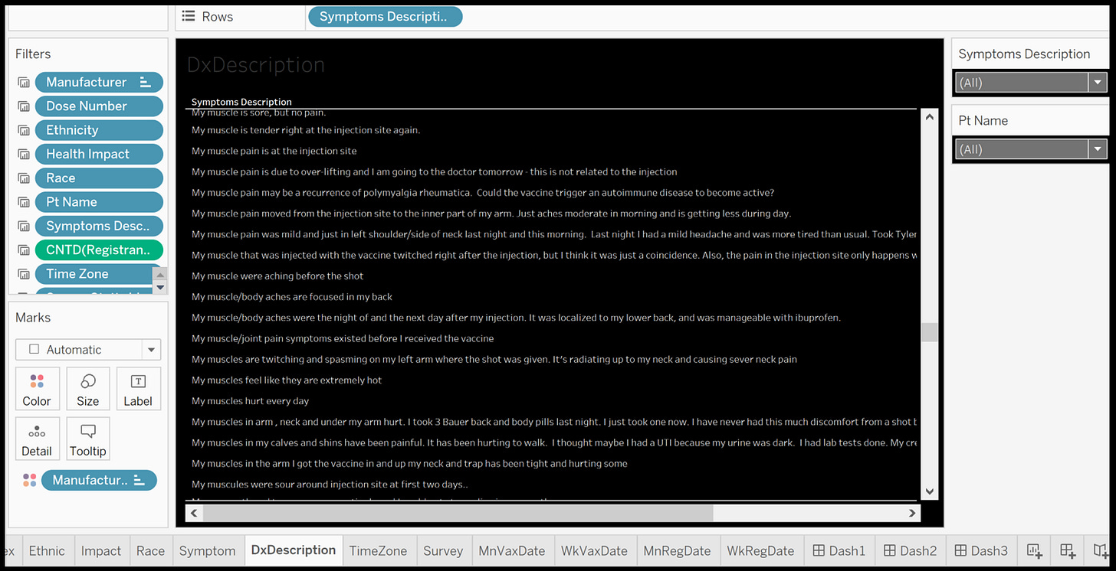Click the horizontal scroll right arrow

tap(912, 513)
